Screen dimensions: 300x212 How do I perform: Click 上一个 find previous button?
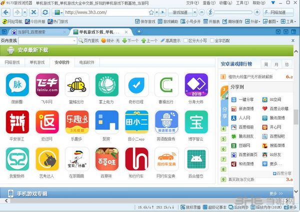coord(149,40)
